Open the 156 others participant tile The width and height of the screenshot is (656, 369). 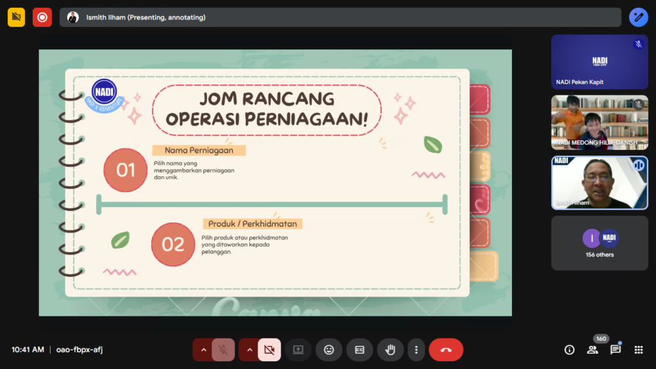599,243
